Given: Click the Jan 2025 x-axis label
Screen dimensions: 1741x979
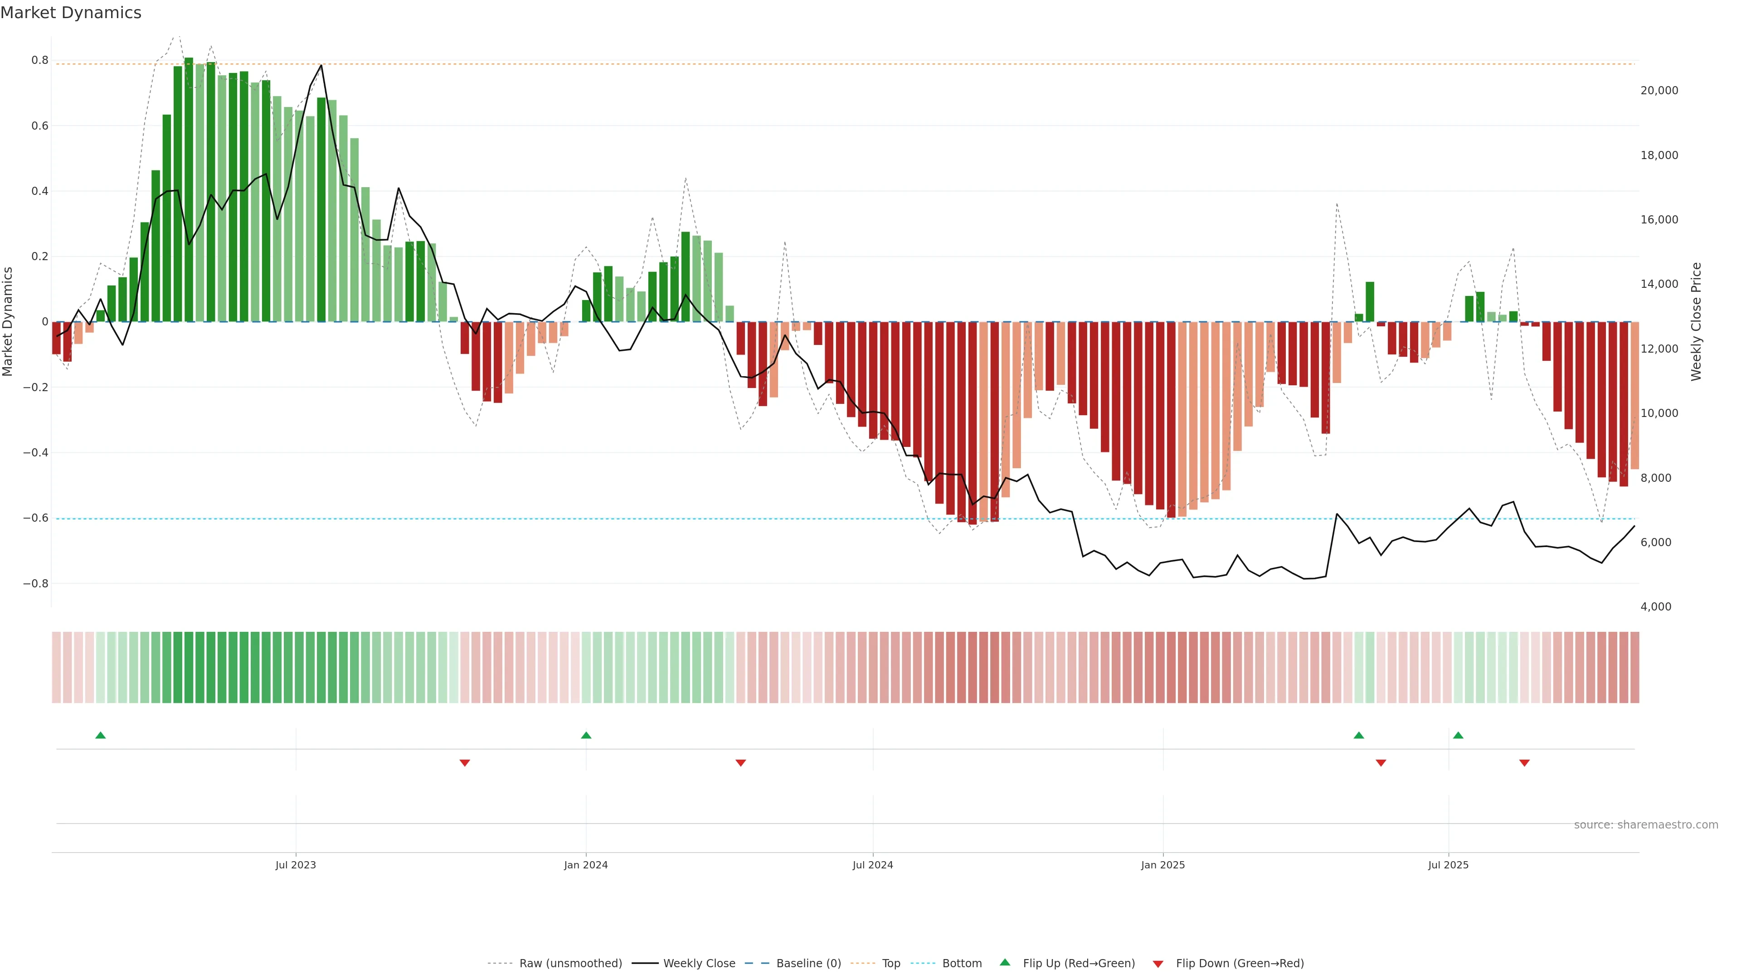Looking at the screenshot, I should [1162, 865].
